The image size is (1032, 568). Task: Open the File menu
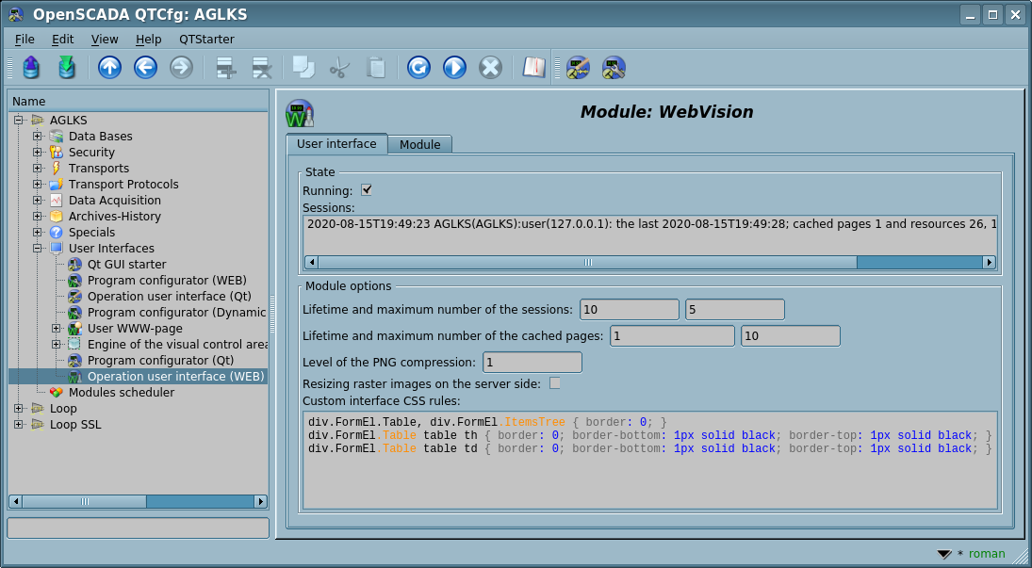point(25,40)
